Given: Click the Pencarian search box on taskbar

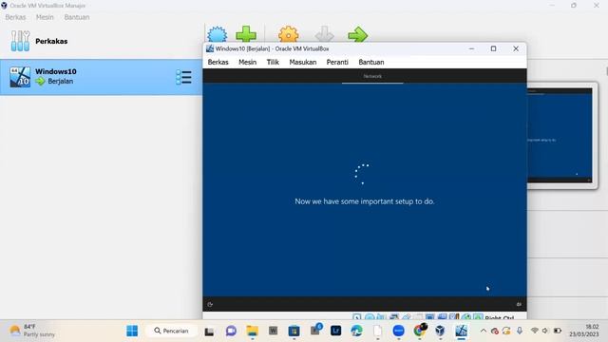Looking at the screenshot, I should click(x=171, y=331).
